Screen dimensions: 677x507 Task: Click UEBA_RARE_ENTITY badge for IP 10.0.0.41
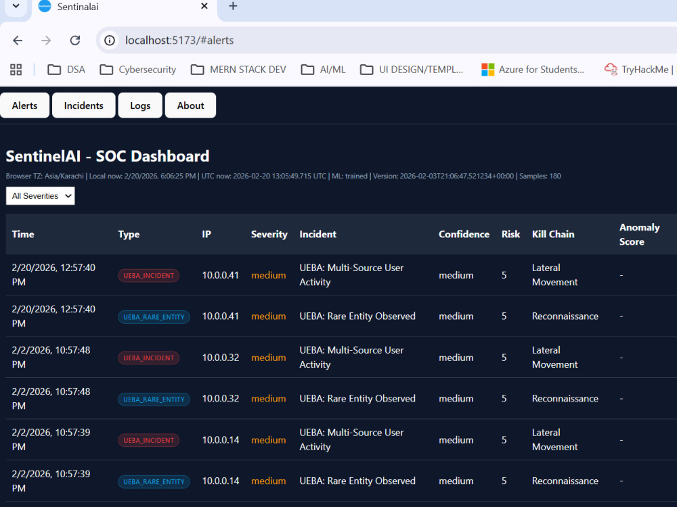pyautogui.click(x=154, y=317)
